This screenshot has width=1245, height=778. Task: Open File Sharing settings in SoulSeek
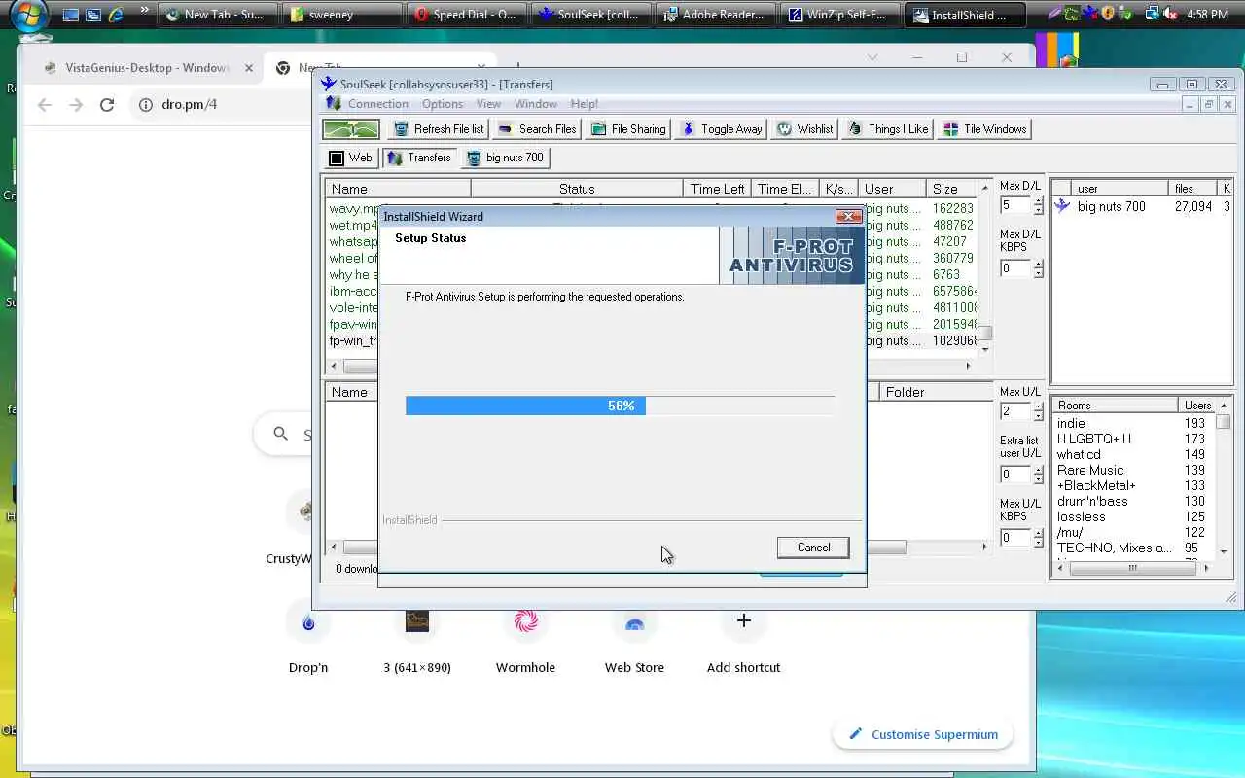(x=627, y=129)
